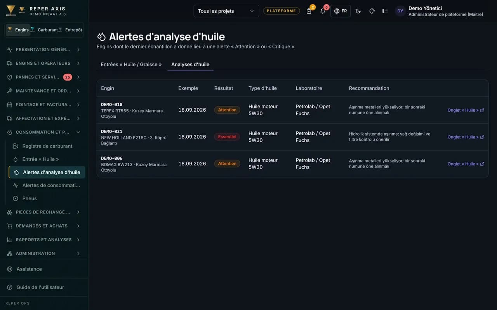Open the Tous les projets dropdown

pos(226,11)
